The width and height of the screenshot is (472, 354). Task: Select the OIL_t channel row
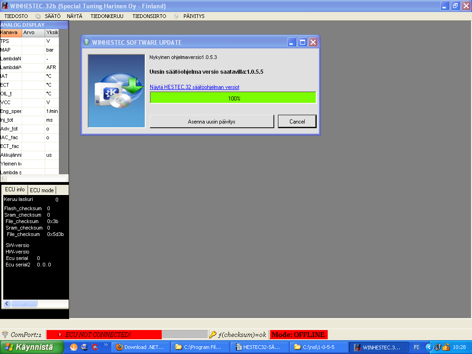point(29,94)
